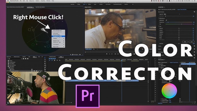Open the Colorspace submenu
The image size is (197, 111).
(x=58, y=44)
